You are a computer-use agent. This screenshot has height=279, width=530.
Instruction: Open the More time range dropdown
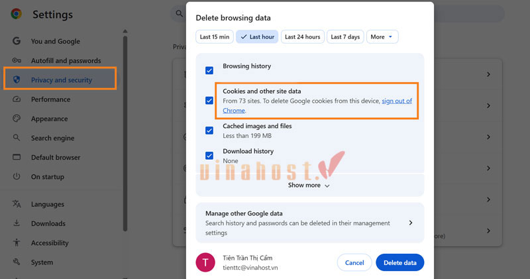(382, 37)
